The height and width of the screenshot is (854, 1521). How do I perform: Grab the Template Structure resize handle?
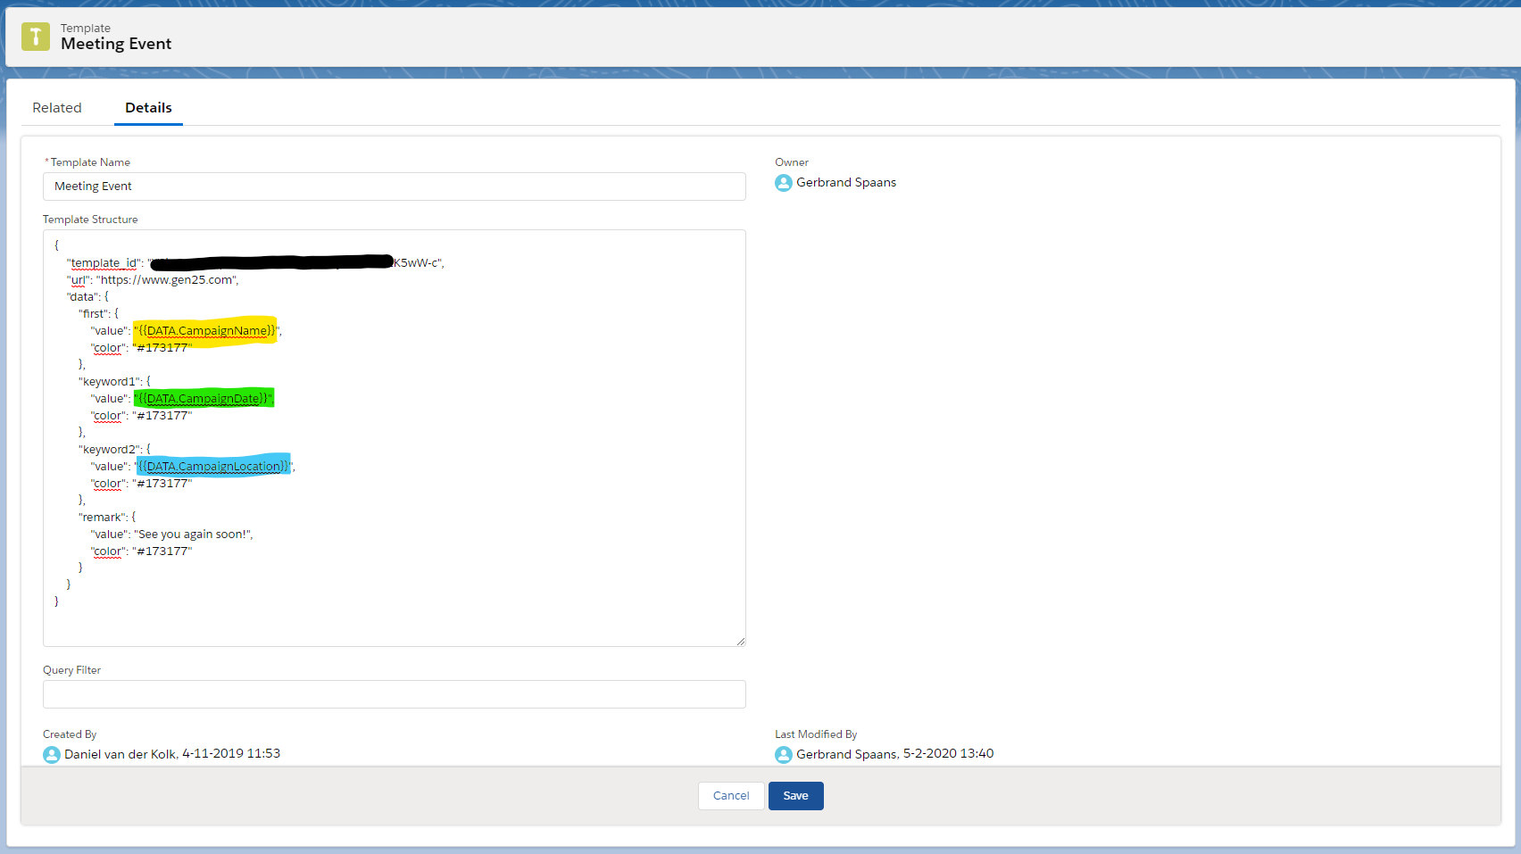(740, 641)
